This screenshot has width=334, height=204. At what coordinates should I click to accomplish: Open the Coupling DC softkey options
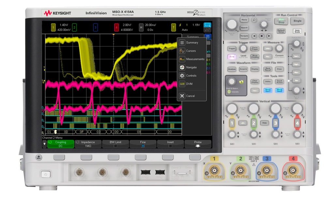point(61,144)
